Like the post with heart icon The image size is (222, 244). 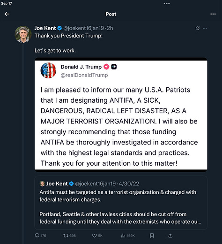tap(94, 236)
